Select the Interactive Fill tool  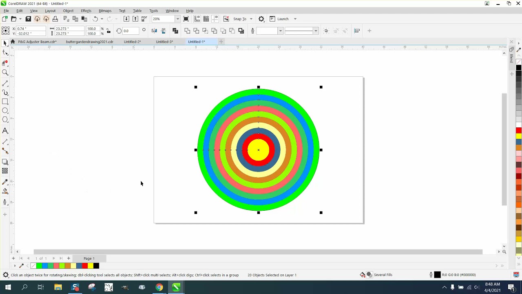pyautogui.click(x=5, y=191)
